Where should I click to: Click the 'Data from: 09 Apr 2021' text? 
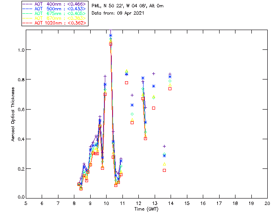118,13
